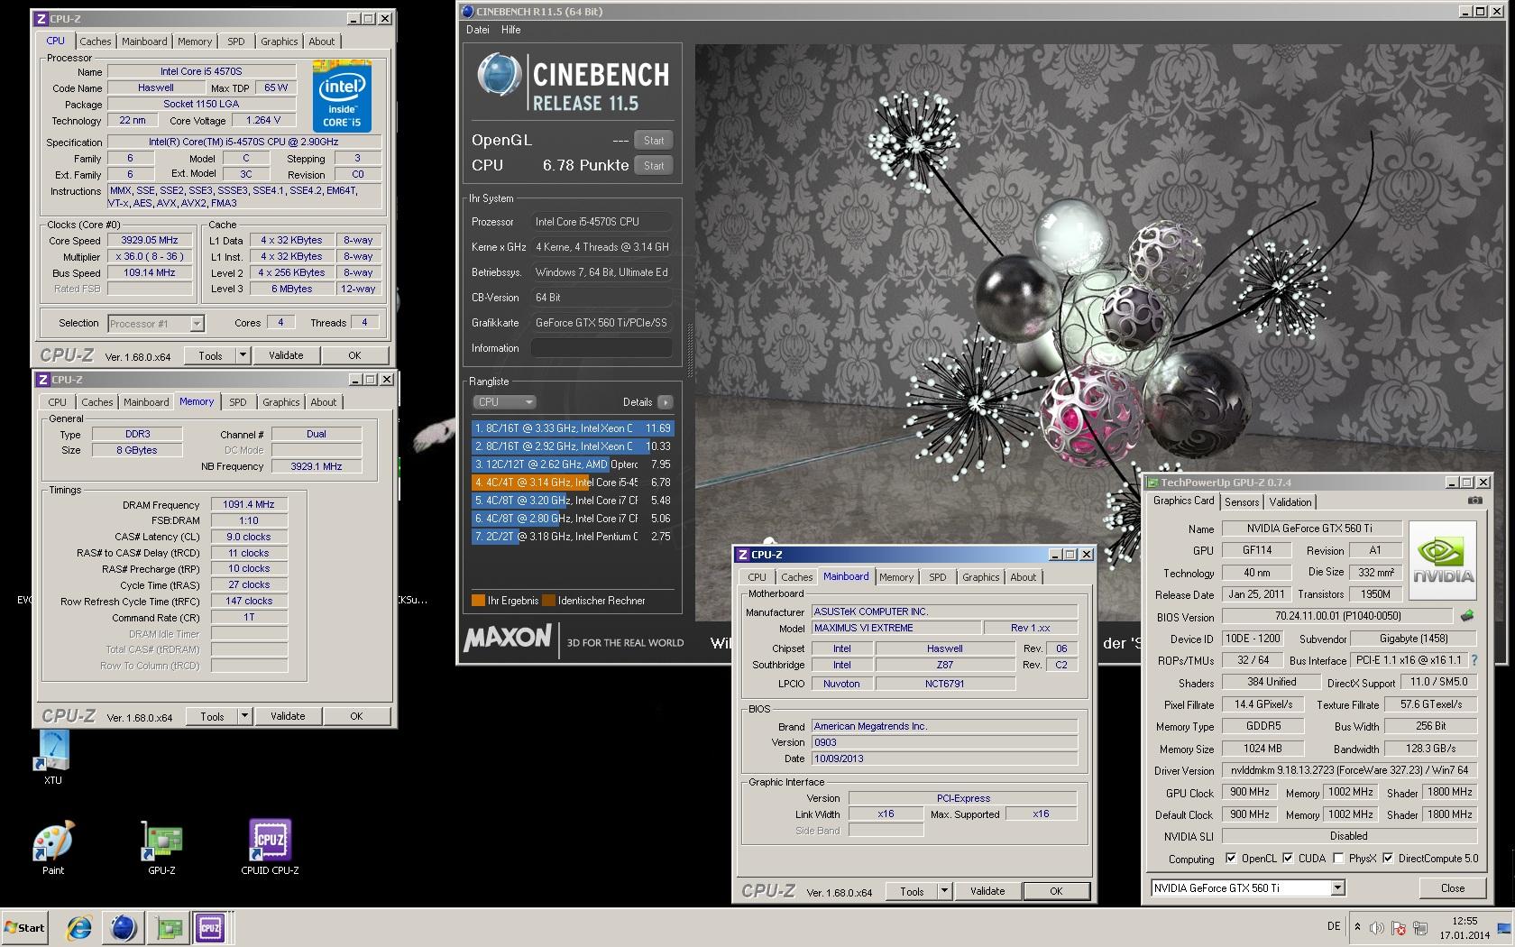Click the orange Ihr Ergebnis legend swatch
Screen dimensions: 1515x947
[478, 601]
